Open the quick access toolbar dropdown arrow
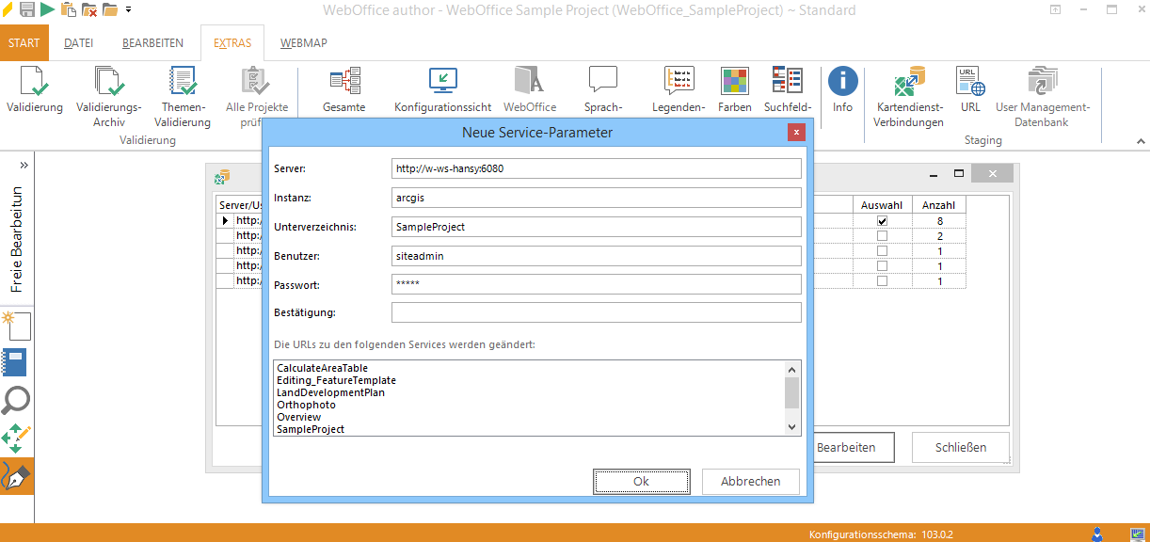The image size is (1150, 542). [x=128, y=10]
